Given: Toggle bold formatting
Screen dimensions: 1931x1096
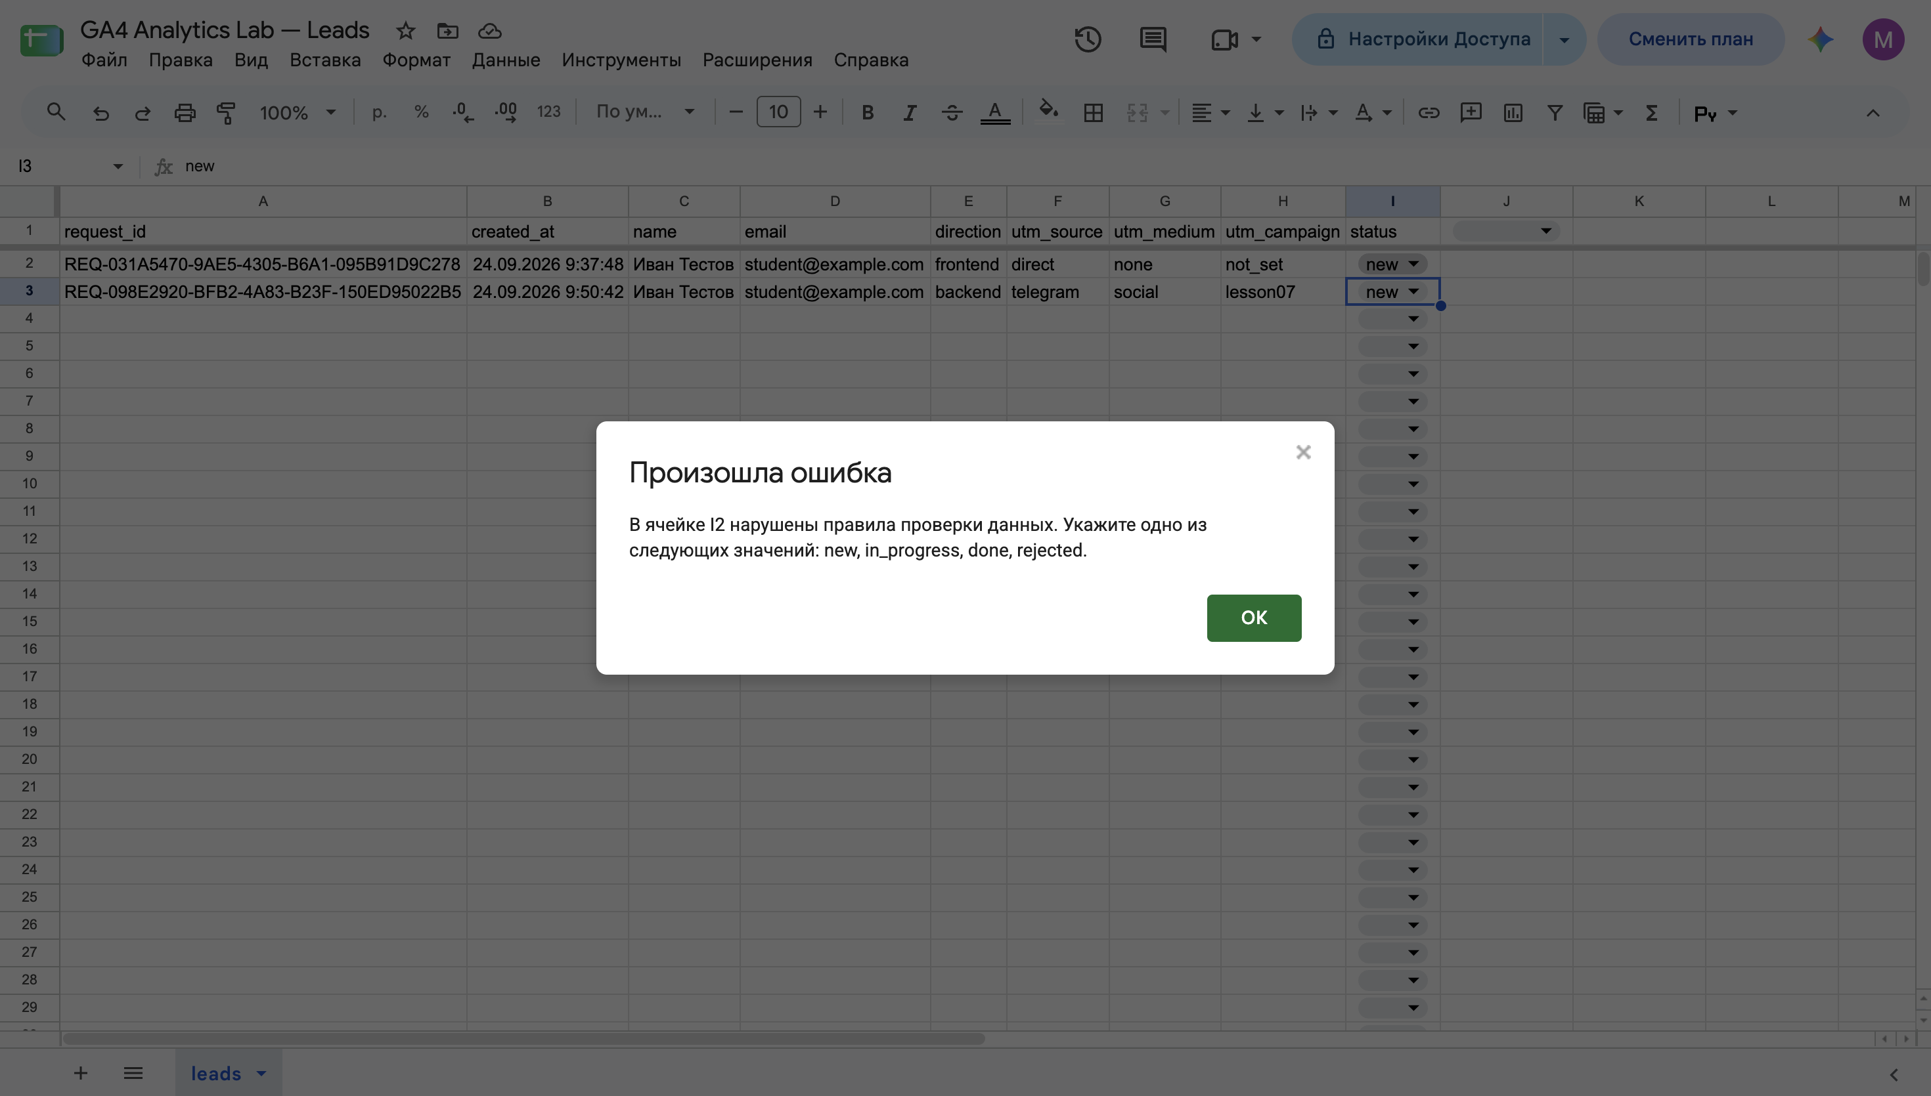Looking at the screenshot, I should 868,113.
